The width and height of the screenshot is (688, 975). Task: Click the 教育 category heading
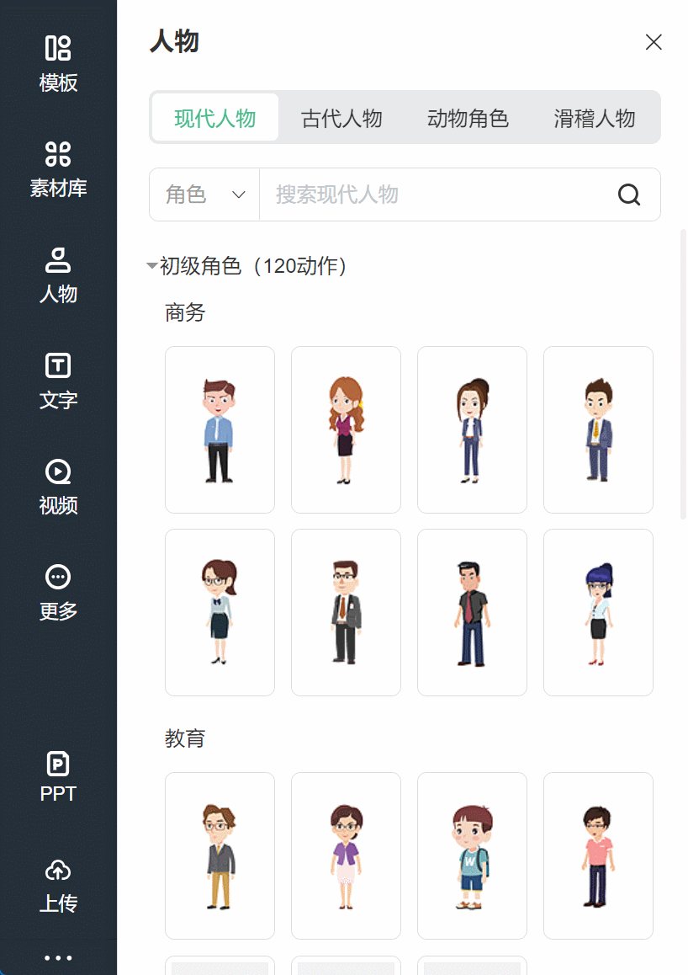185,738
